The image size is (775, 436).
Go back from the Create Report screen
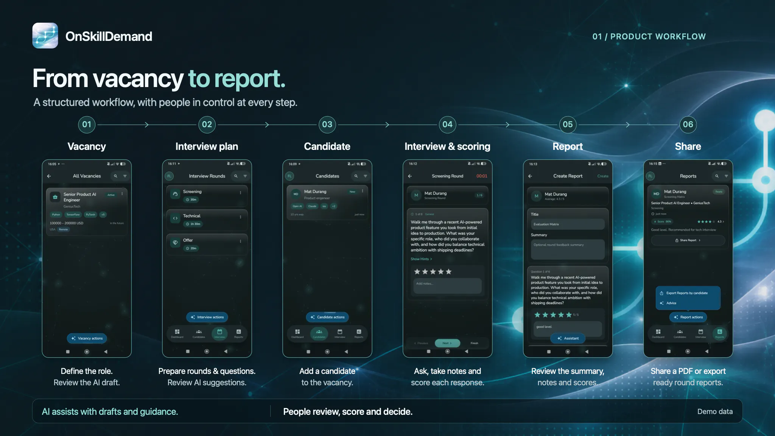[530, 176]
